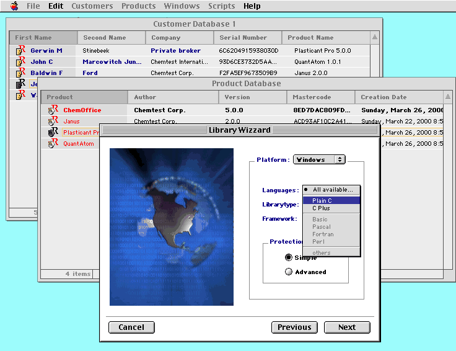
Task: Click the Plasticant Pro product icon
Action: coord(53,133)
